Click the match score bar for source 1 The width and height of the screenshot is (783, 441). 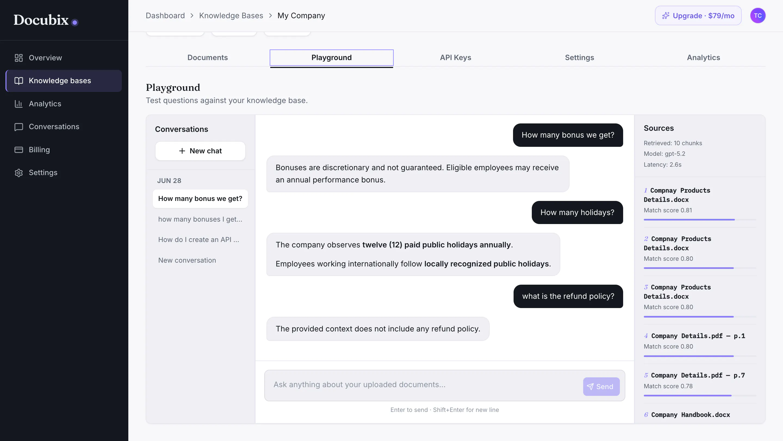pos(700,220)
